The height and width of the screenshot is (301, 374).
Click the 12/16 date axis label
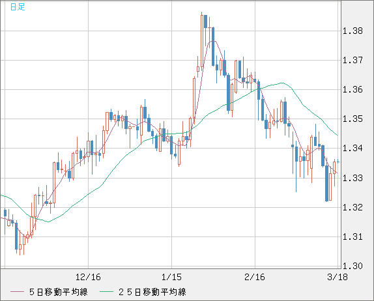pyautogui.click(x=88, y=277)
